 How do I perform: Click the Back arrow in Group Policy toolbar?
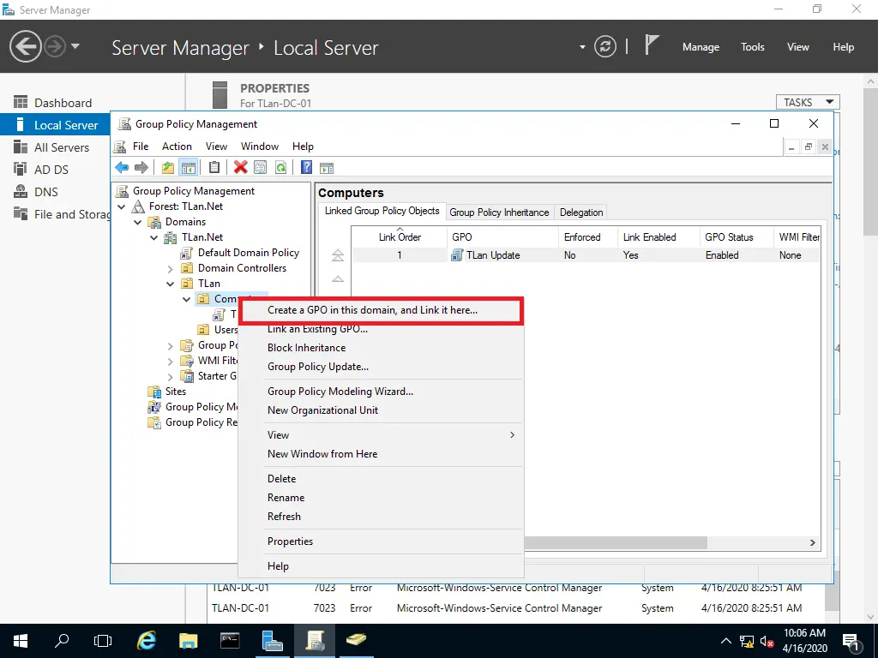click(122, 167)
